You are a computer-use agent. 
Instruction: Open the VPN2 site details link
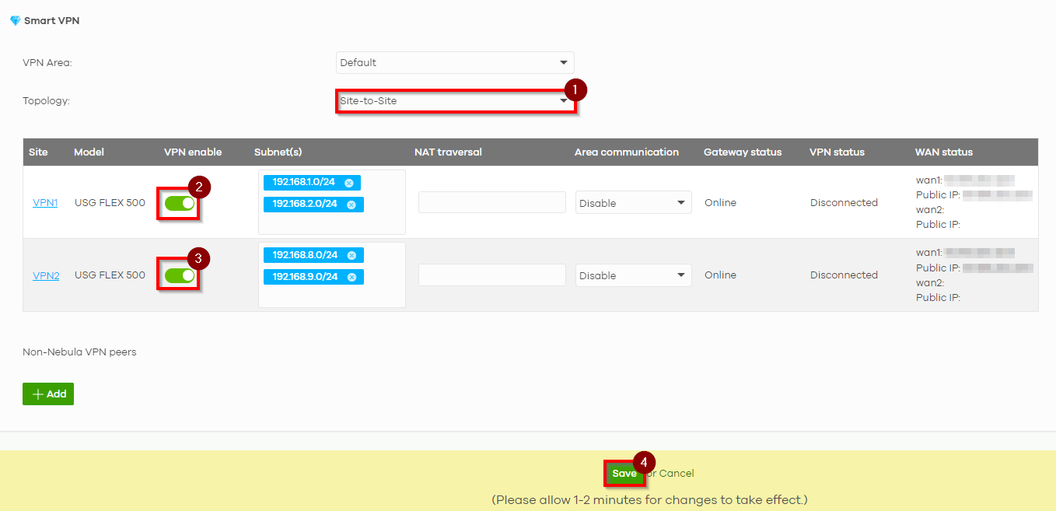(45, 275)
